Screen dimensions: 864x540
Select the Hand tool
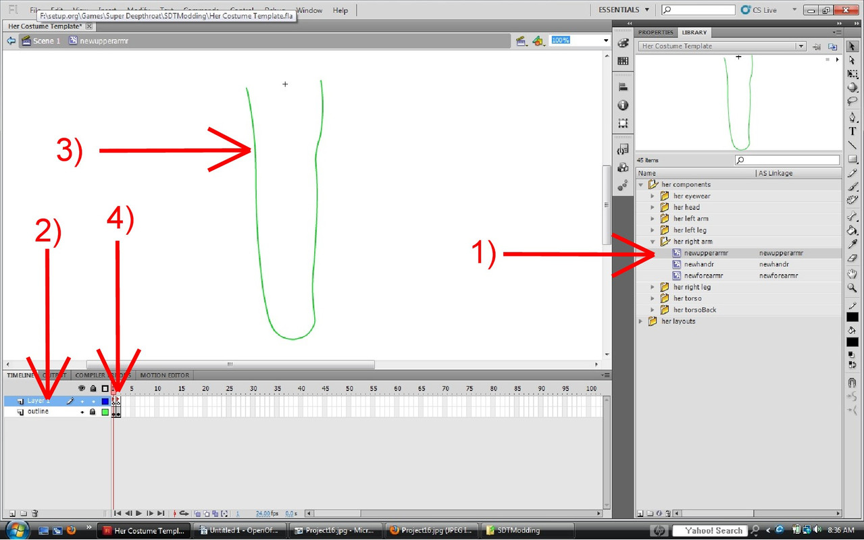(x=853, y=274)
